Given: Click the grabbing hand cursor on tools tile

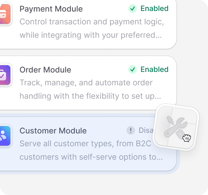Looking at the screenshot, I should 187,138.
